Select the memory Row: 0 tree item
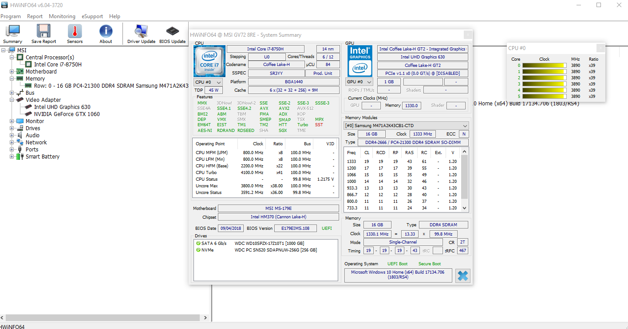The width and height of the screenshot is (628, 329). [111, 85]
